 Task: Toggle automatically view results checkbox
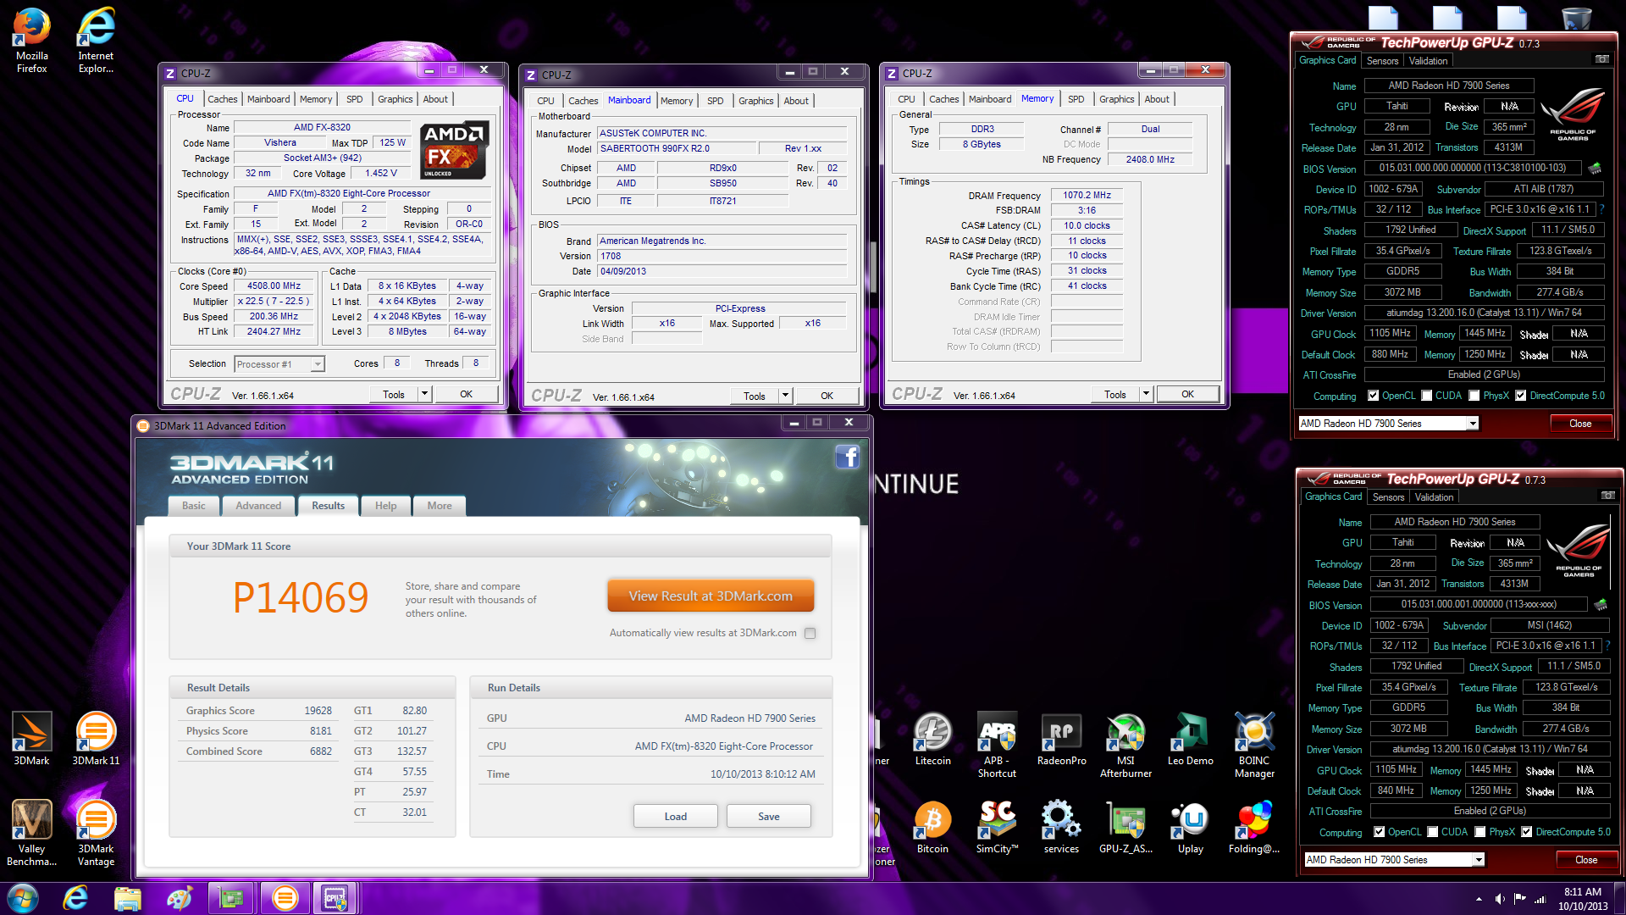[x=810, y=633]
